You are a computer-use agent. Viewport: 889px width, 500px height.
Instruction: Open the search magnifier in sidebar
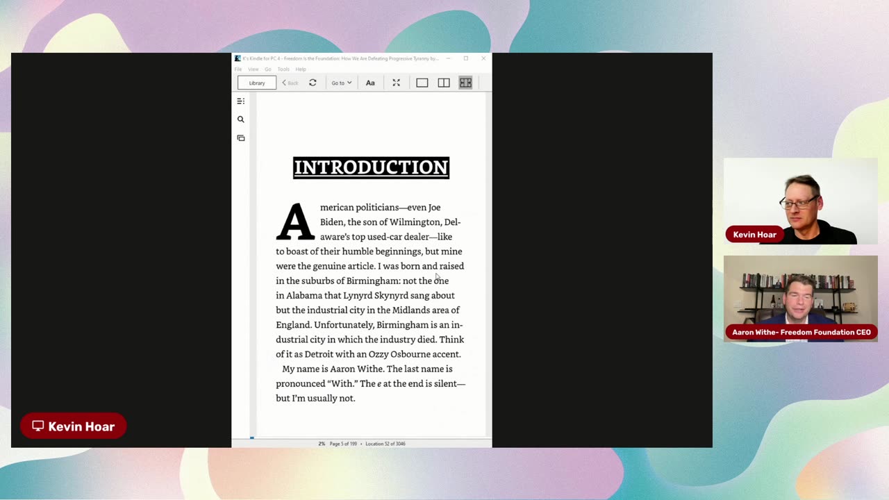coord(241,119)
